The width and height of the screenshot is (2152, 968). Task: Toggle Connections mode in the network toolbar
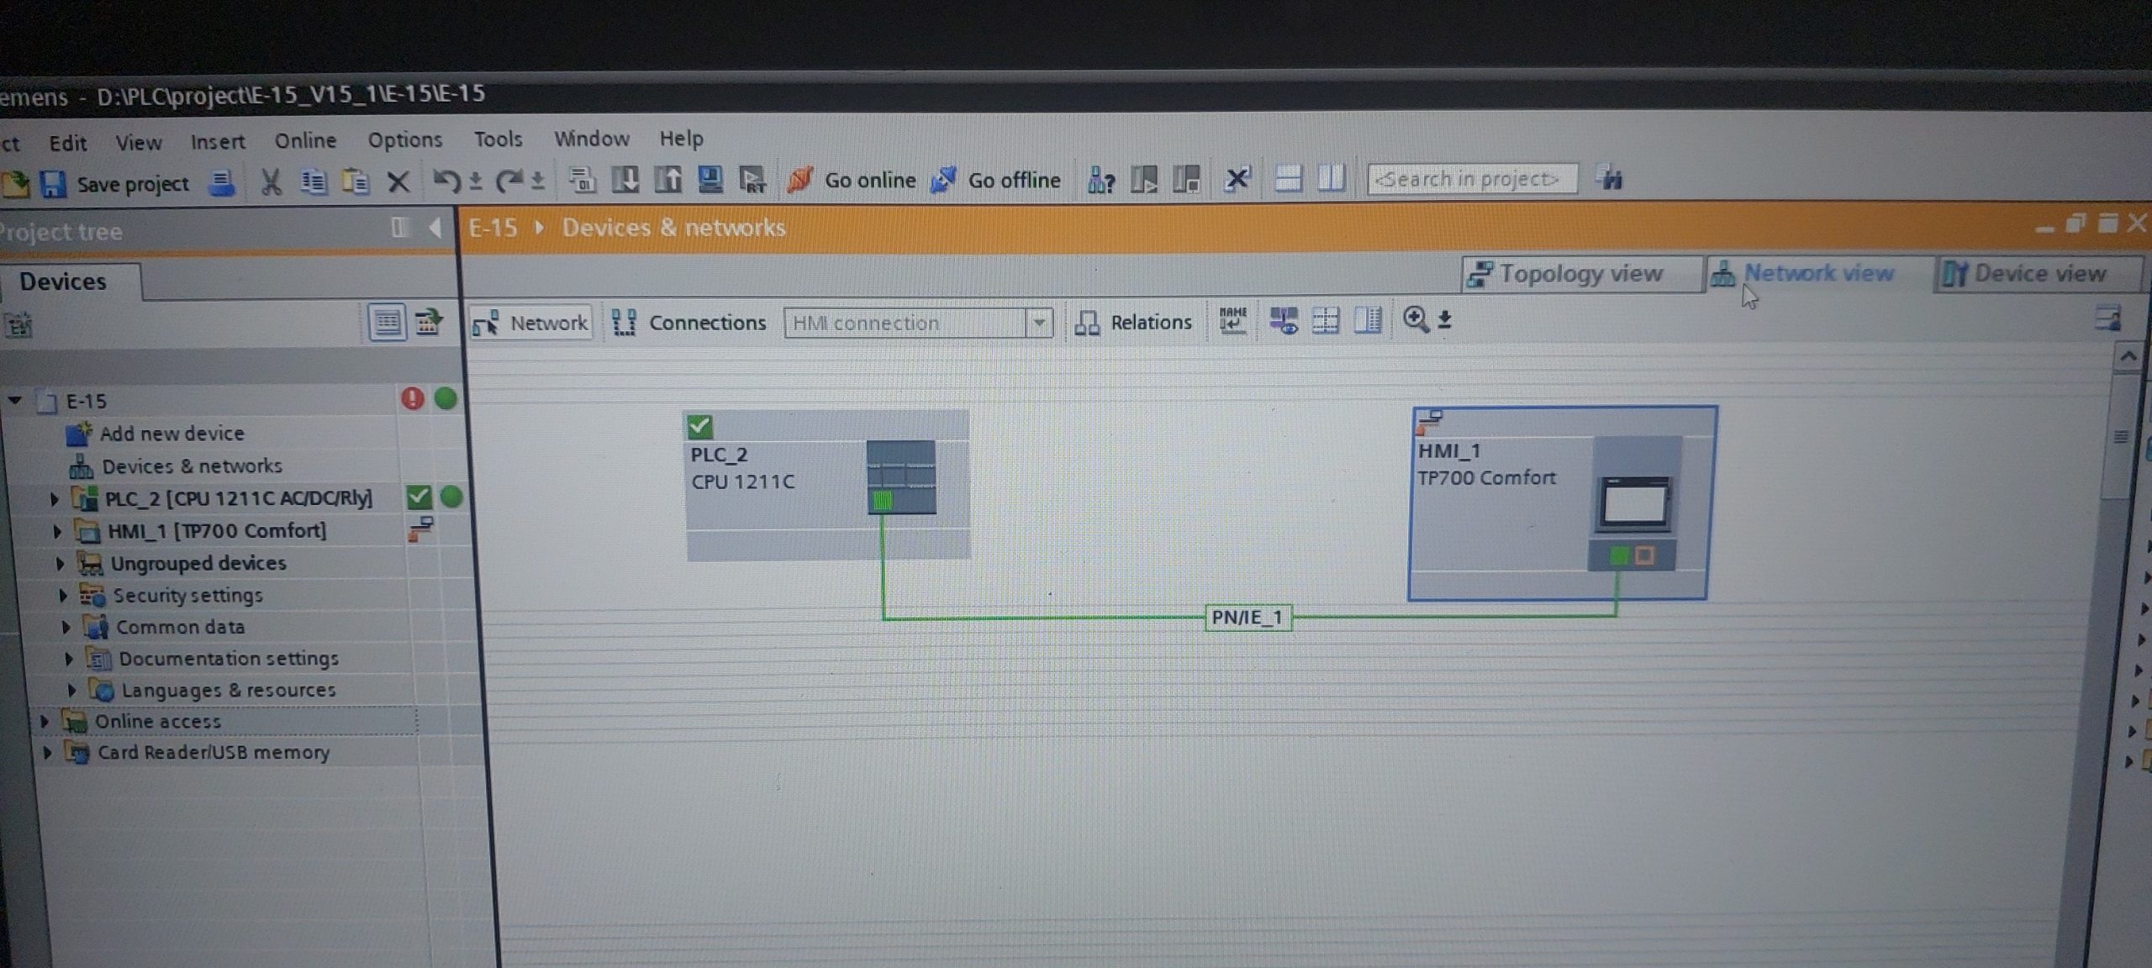pyautogui.click(x=689, y=323)
